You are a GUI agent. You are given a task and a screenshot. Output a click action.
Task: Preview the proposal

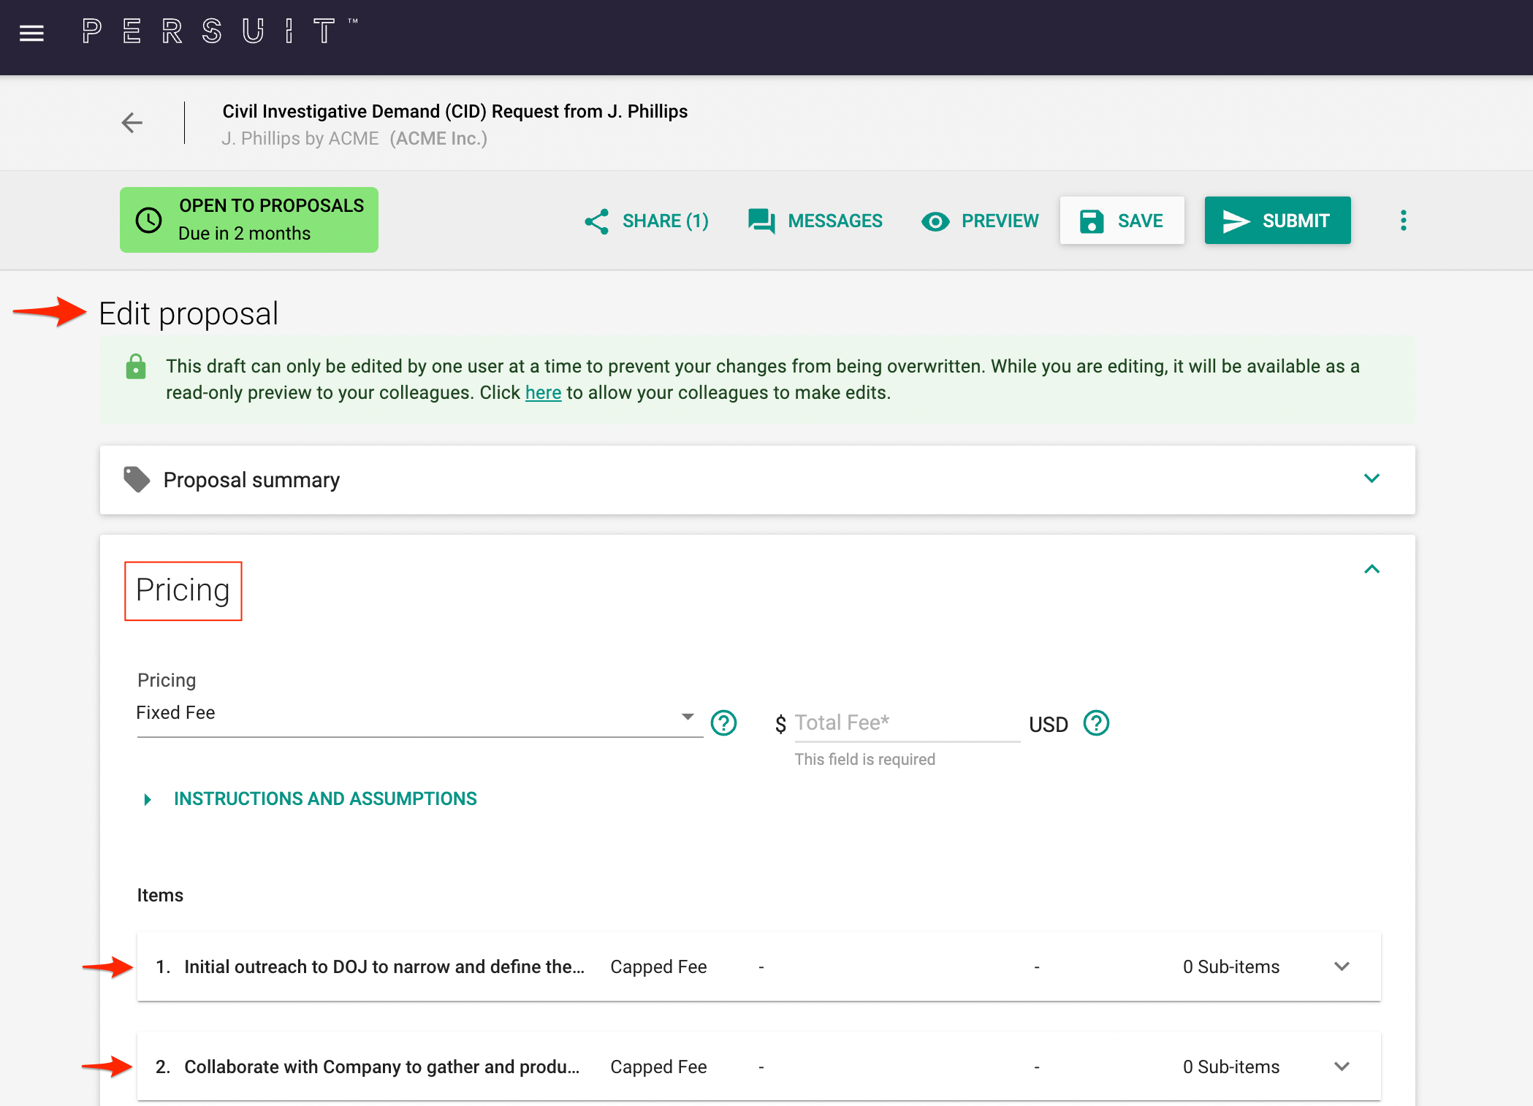pos(979,221)
